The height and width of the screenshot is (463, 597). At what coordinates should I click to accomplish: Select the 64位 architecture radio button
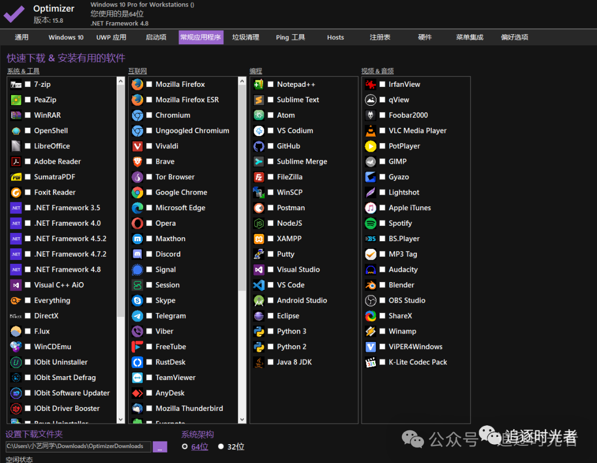pos(185,446)
